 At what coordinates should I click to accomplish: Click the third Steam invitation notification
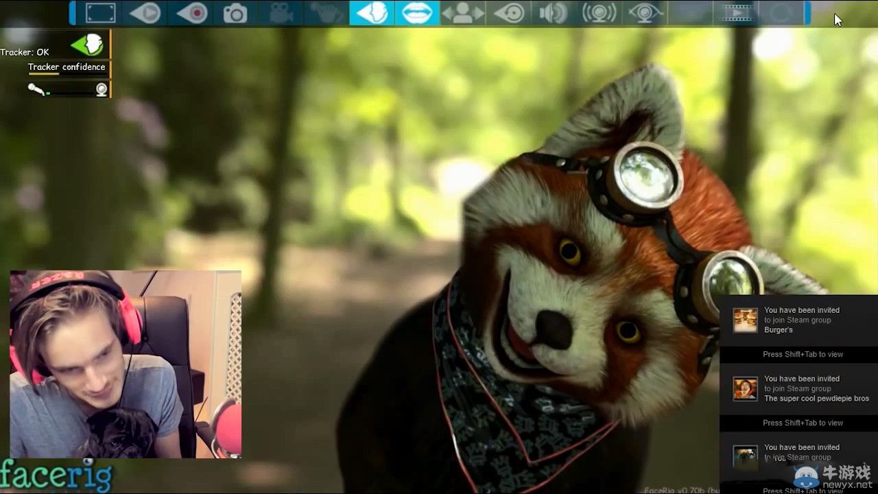(798, 458)
